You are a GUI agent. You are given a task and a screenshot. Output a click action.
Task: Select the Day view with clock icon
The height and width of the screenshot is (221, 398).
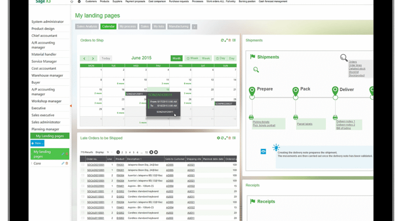[220, 58]
